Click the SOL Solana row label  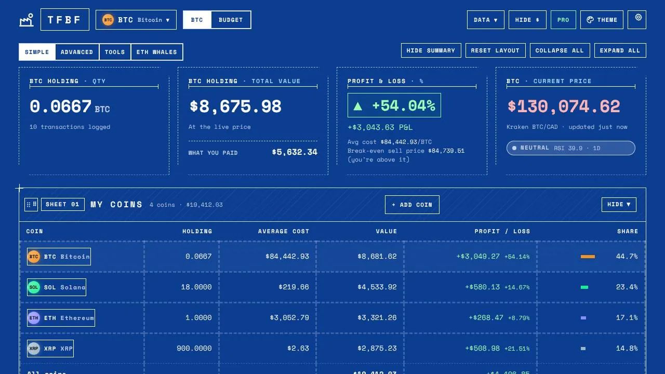click(57, 287)
